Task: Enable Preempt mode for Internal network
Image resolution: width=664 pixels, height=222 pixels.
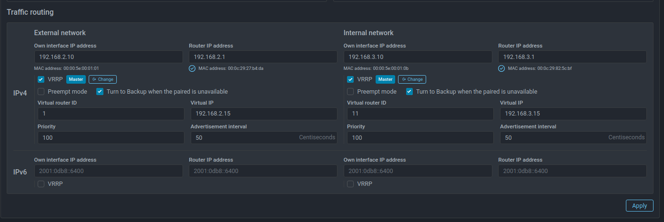Action: [350, 92]
